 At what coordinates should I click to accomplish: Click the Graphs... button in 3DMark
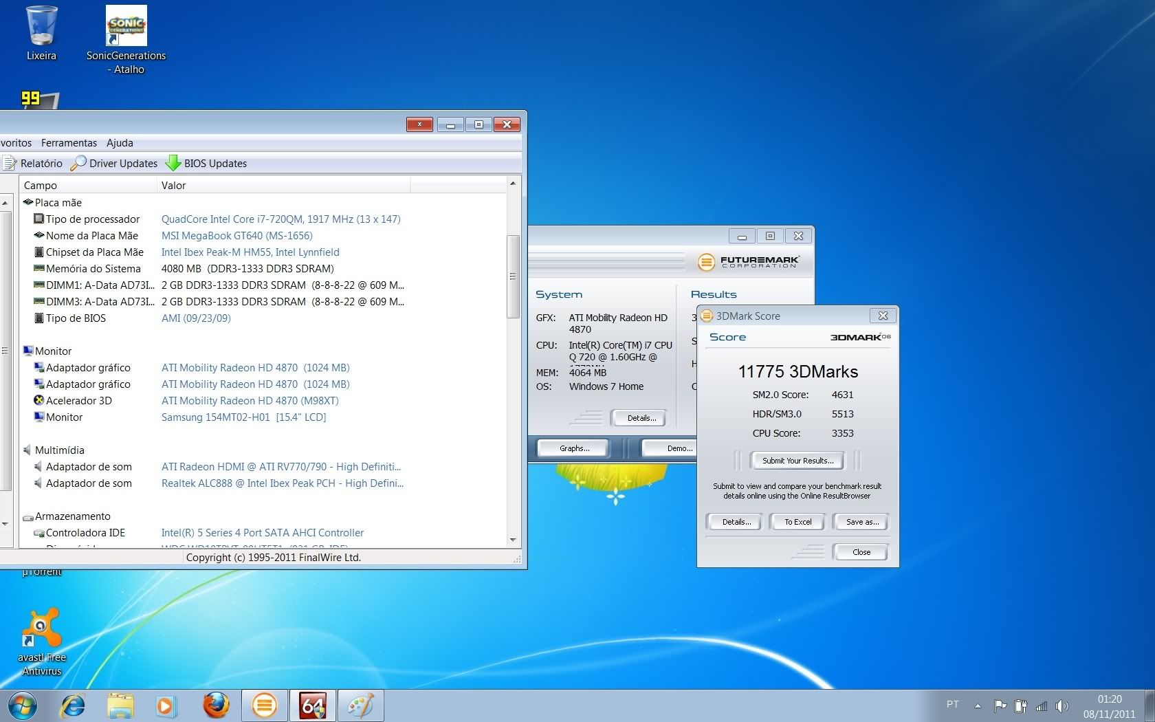click(573, 448)
